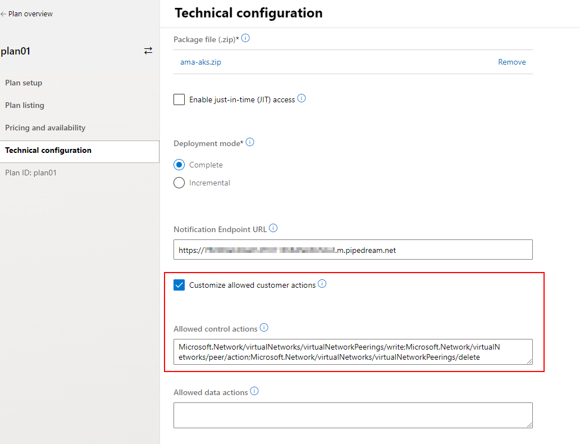Open the Plan setup page
Viewport: 580px width, 444px height.
(x=24, y=83)
